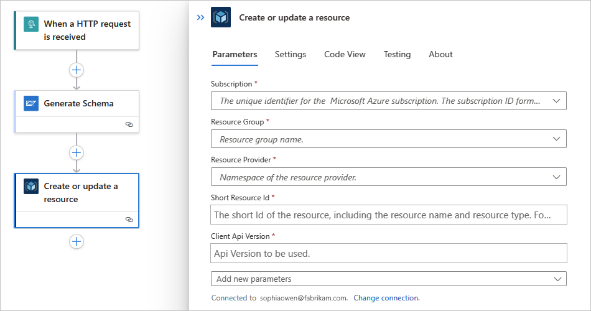This screenshot has width=591, height=311.
Task: Click the HTTP request trigger icon
Action: [x=31, y=24]
